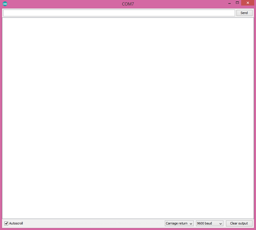256x230 pixels.
Task: Click the Arduino logo in the title bar
Action: click(x=5, y=4)
